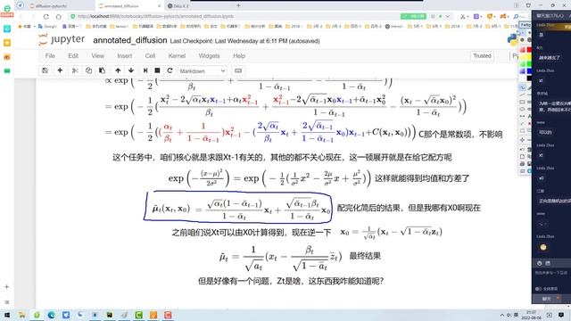Cut selected cells with the scissors icon
This screenshot has height=321, width=571.
point(75,70)
